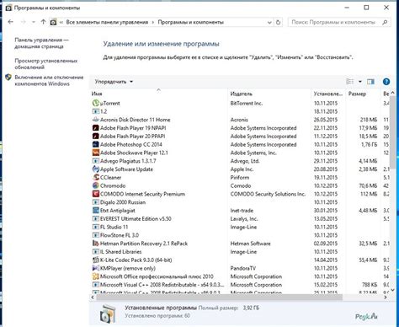
Task: Click the Advego Plagiatus icon
Action: [96, 161]
